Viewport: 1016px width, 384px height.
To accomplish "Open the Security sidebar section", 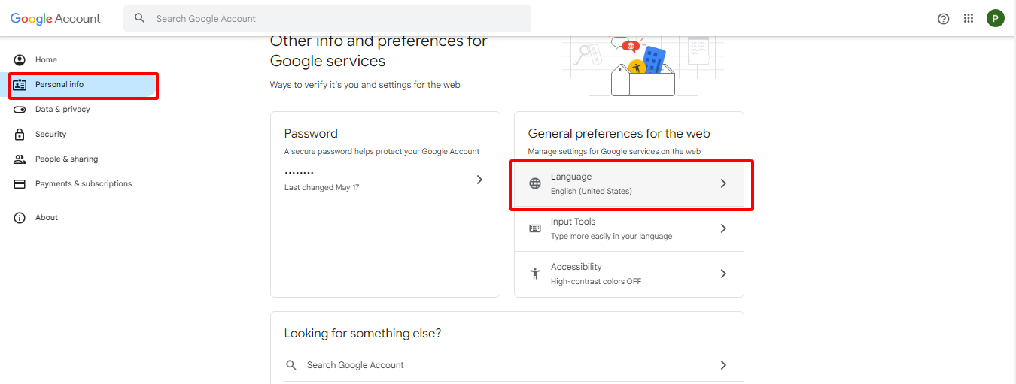I will pyautogui.click(x=50, y=135).
